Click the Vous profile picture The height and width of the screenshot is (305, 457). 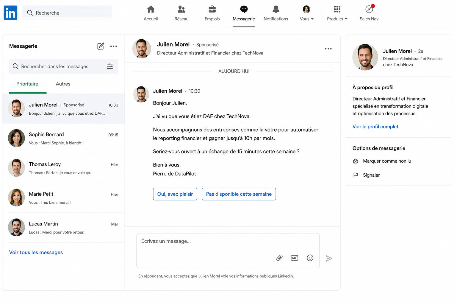tap(306, 9)
